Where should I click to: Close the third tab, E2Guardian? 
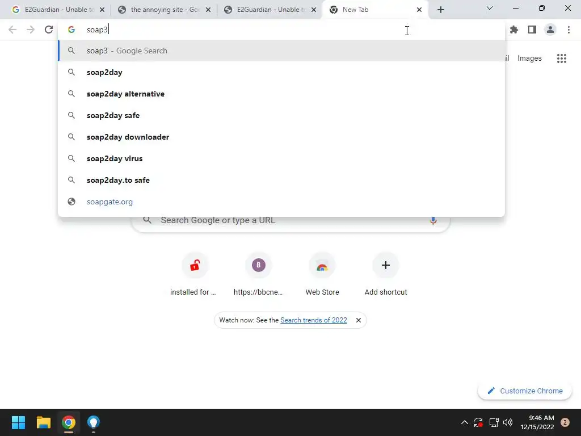314,10
